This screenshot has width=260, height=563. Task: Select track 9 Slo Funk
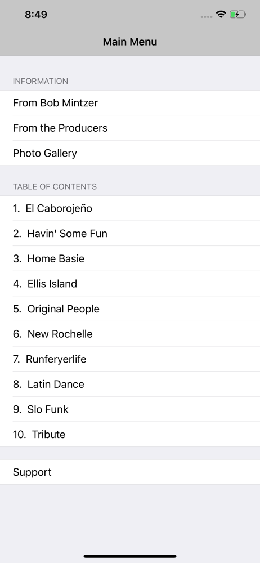coord(130,410)
